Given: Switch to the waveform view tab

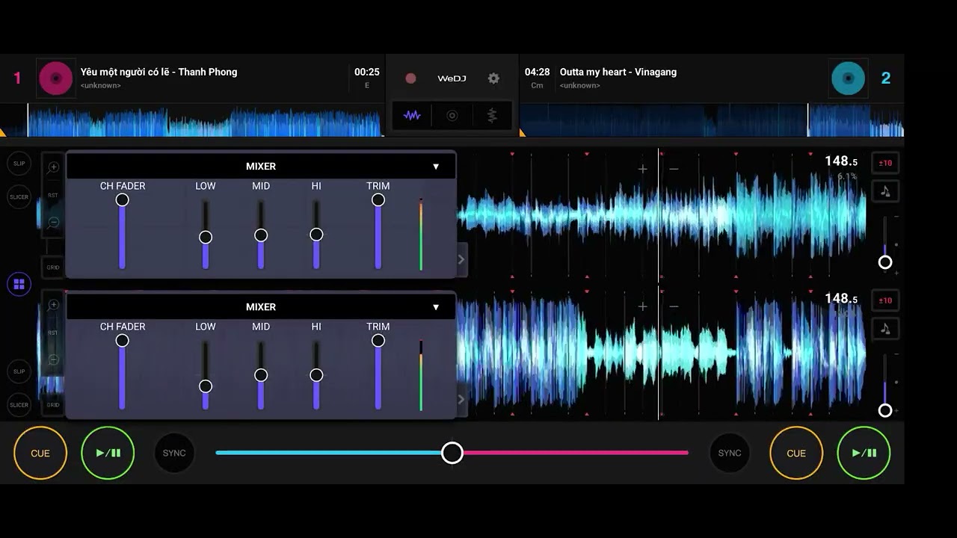Looking at the screenshot, I should (412, 116).
